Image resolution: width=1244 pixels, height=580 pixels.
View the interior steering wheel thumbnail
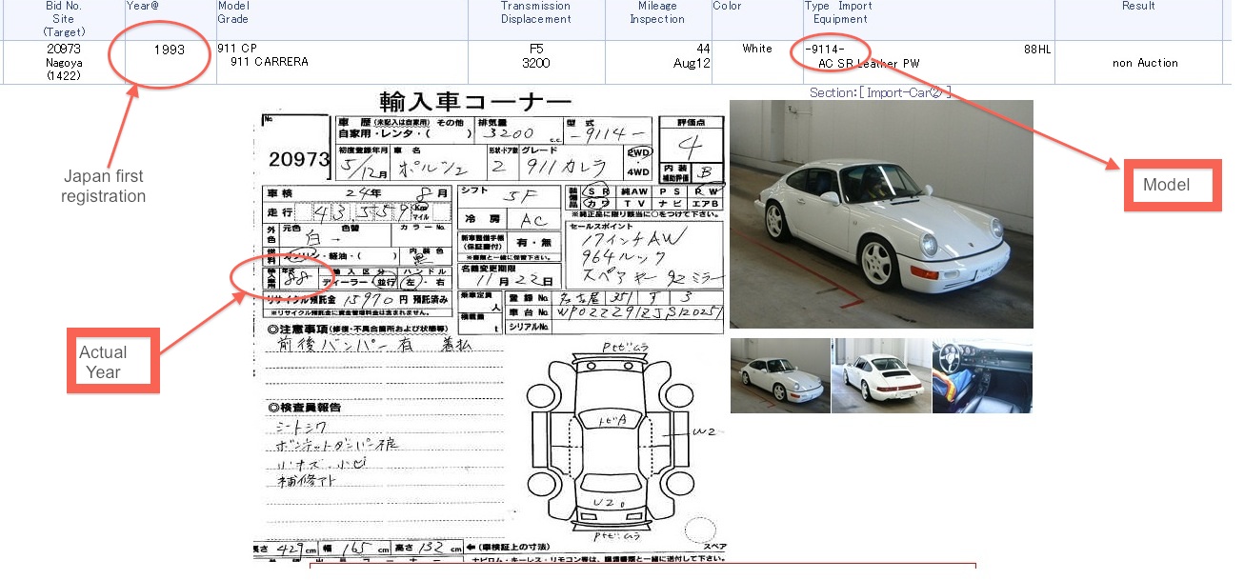click(x=981, y=375)
